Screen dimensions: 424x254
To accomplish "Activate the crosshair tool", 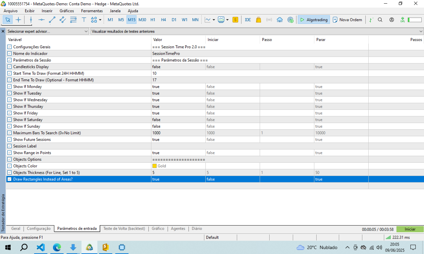I will coord(18,20).
